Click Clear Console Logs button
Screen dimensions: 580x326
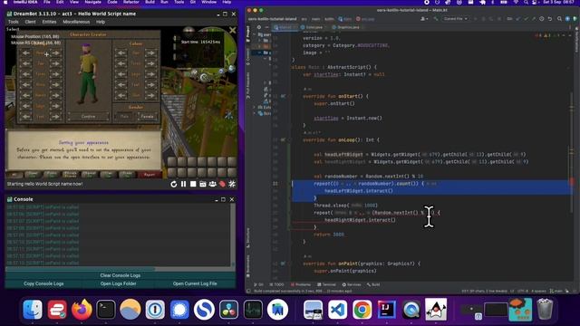(x=121, y=275)
